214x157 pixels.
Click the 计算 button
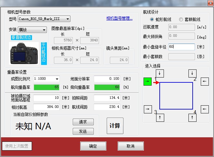[x=115, y=126]
